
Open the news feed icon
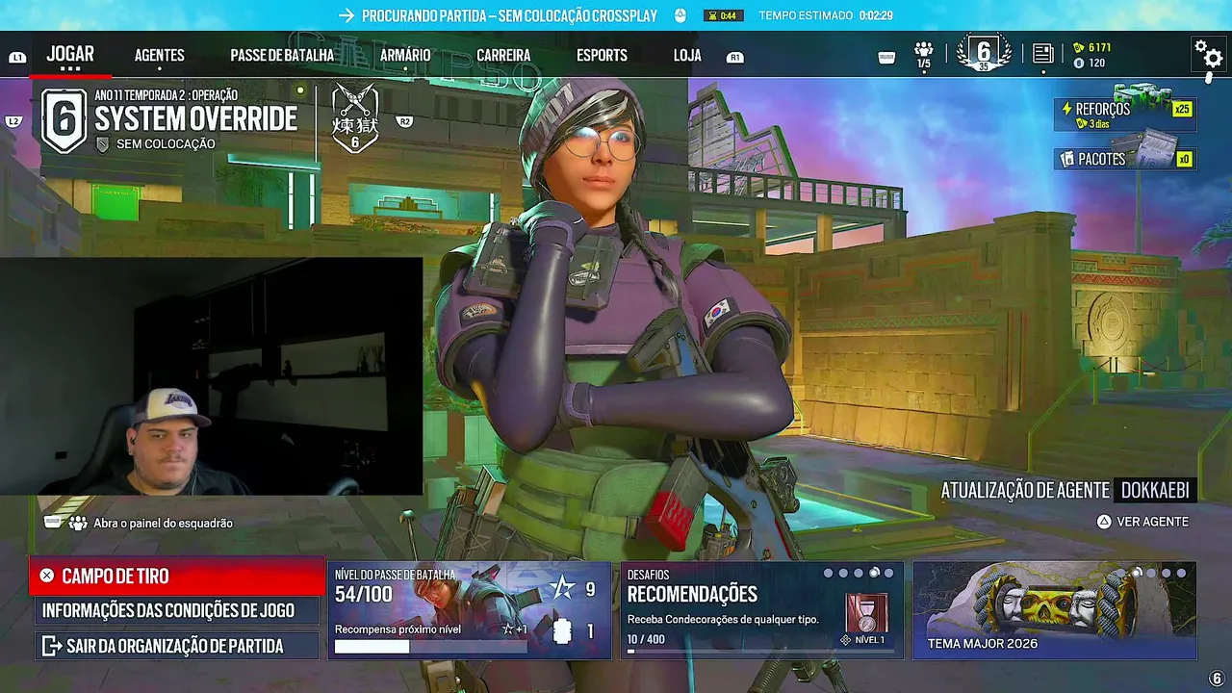(1042, 54)
